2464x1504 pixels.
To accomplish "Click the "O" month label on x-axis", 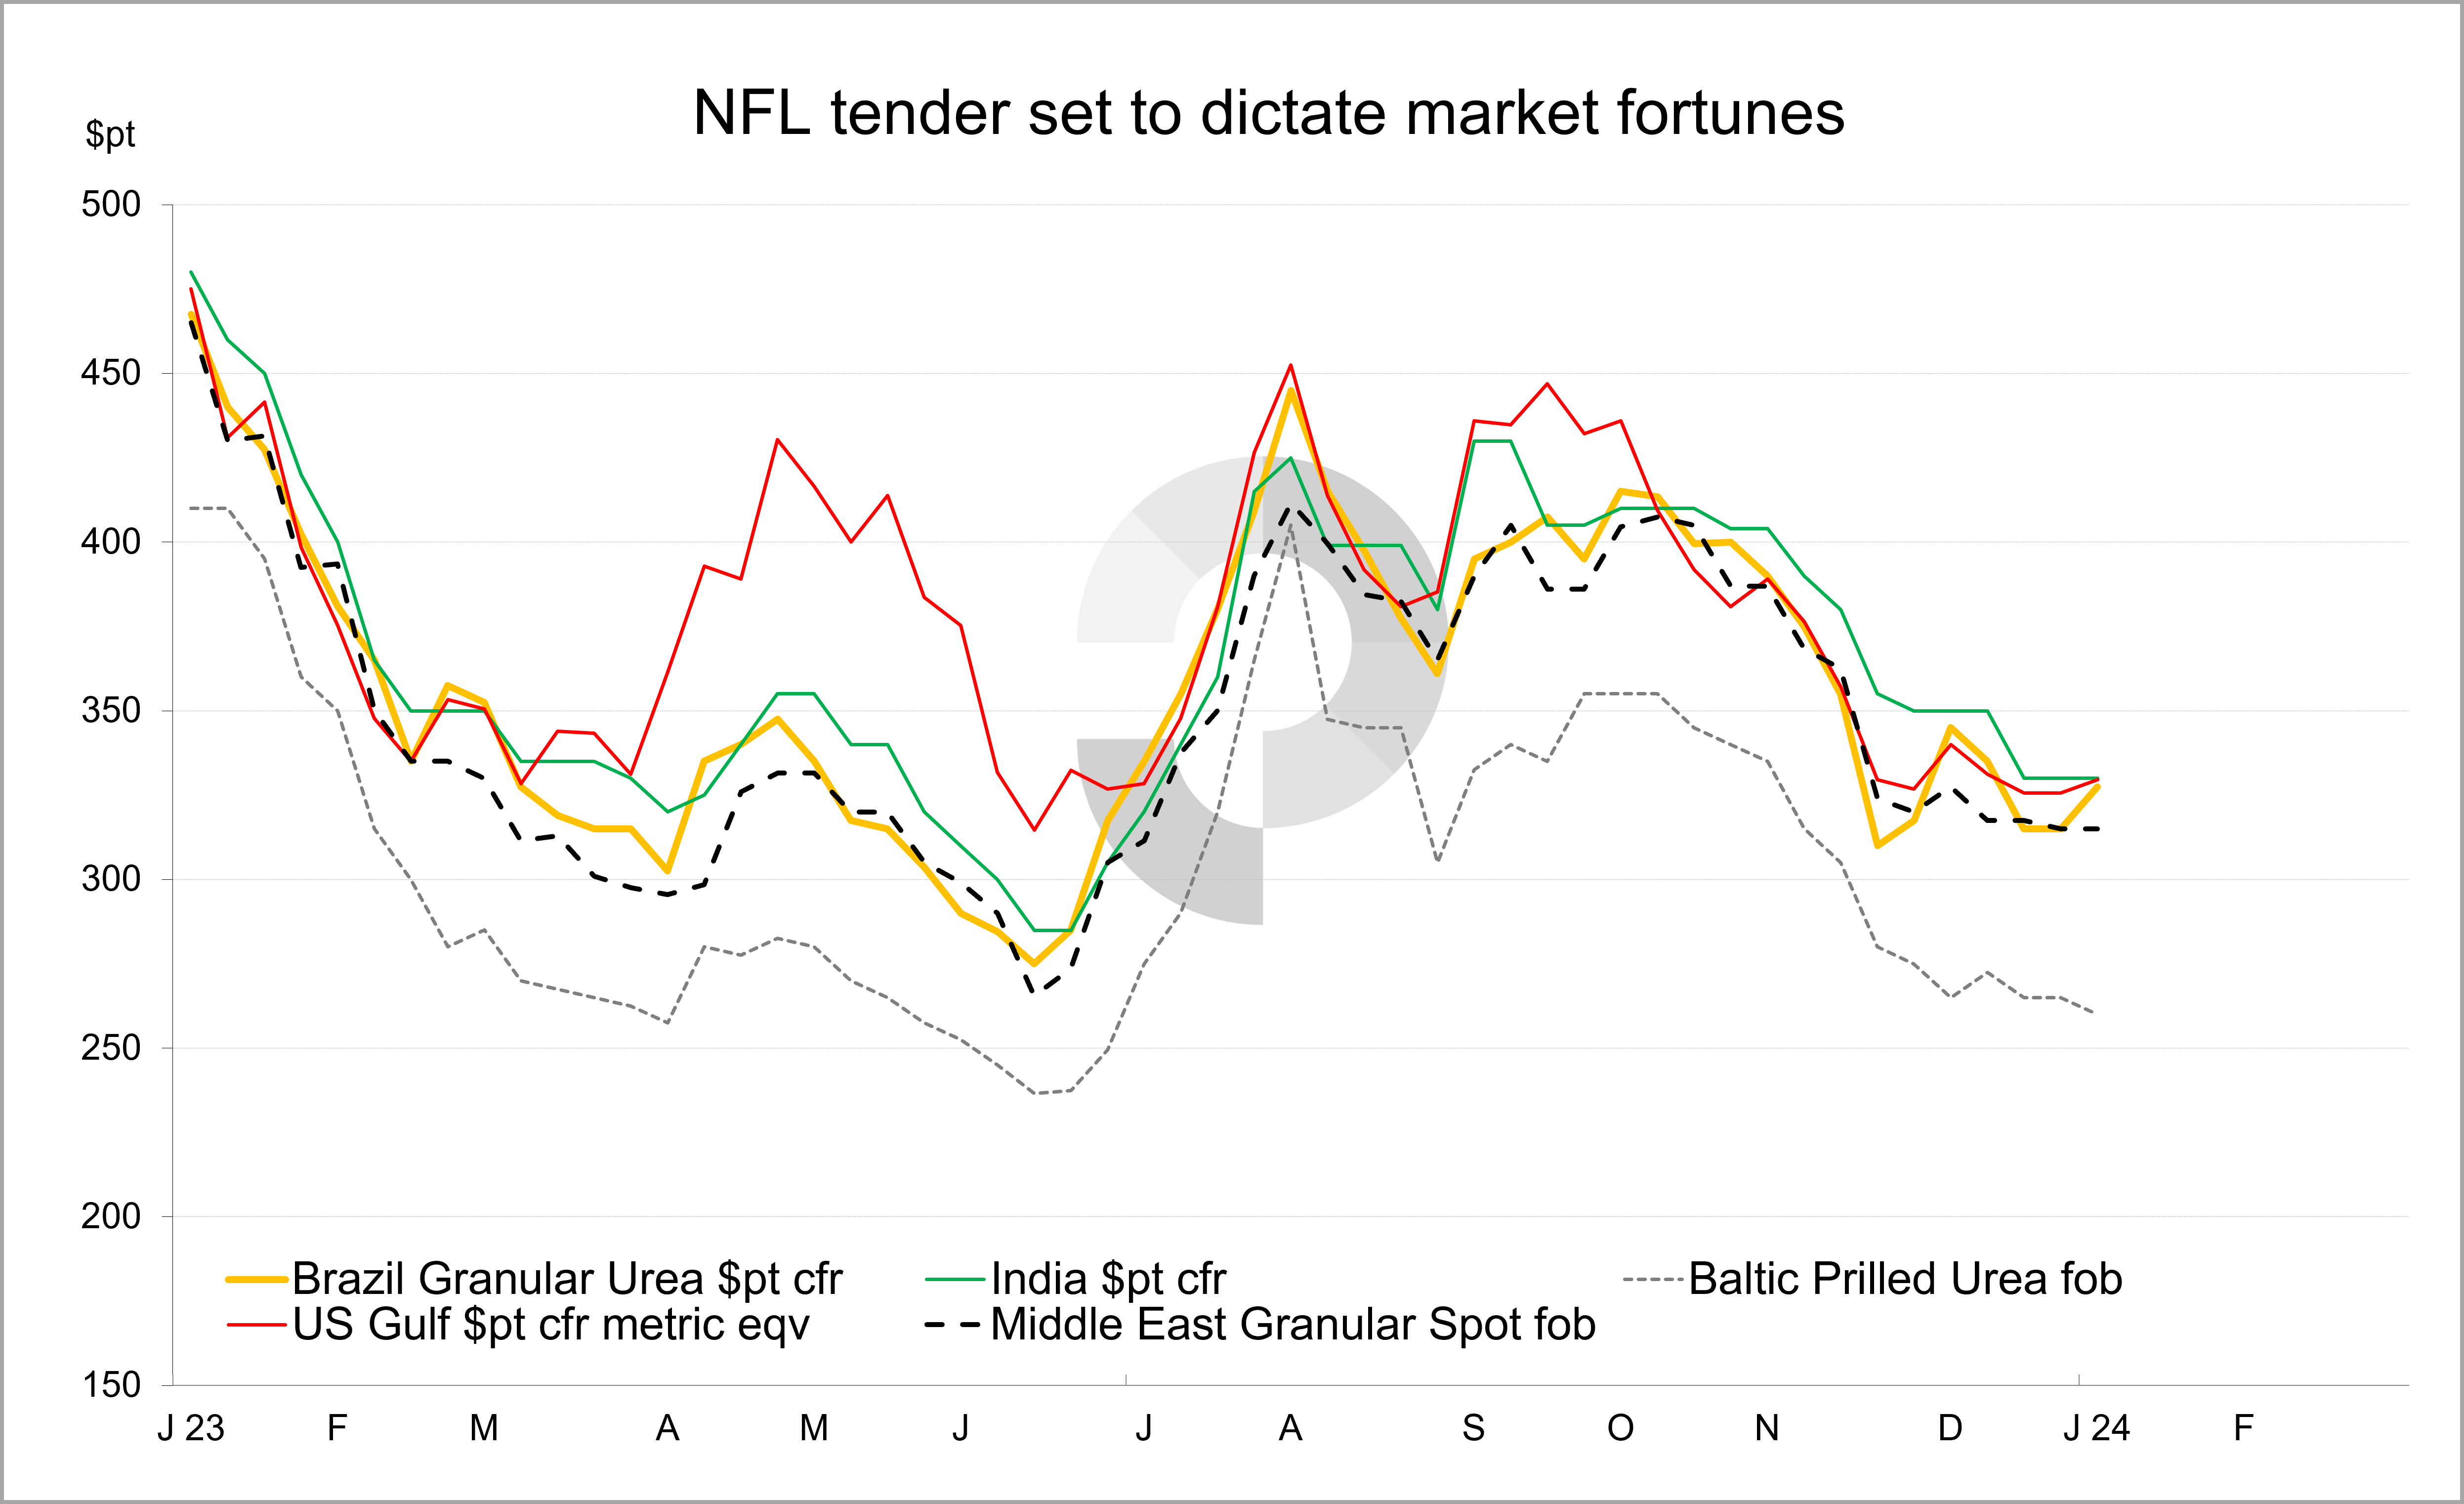I will pyautogui.click(x=1620, y=1428).
